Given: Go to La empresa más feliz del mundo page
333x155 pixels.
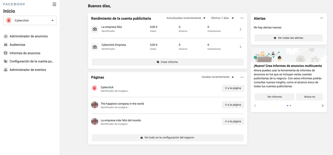Looking at the screenshot, I should point(233,121).
